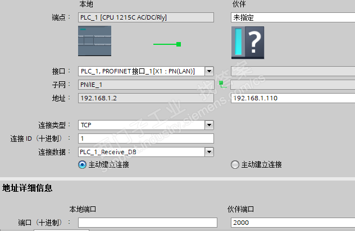Viewport: 355px width, 231px height.
Task: Select partner active connection establishment radio button
Action: point(235,164)
